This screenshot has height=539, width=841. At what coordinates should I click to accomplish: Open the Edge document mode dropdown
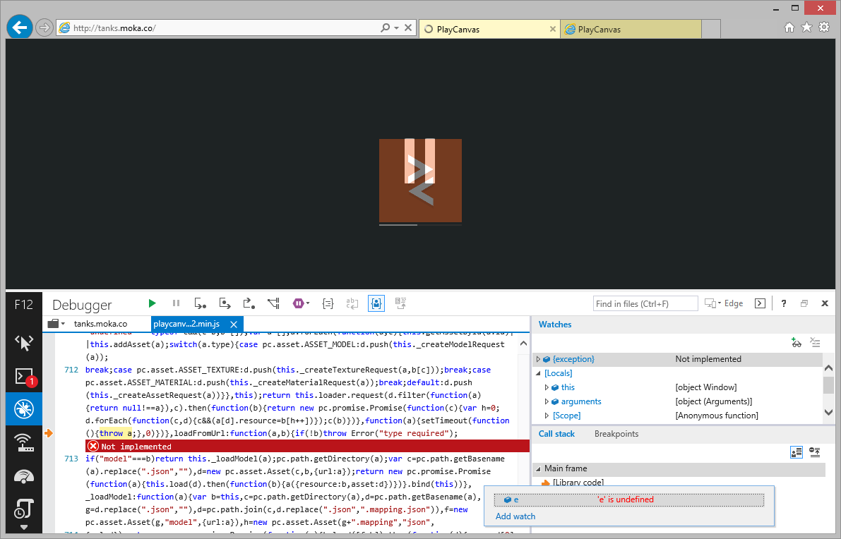724,304
